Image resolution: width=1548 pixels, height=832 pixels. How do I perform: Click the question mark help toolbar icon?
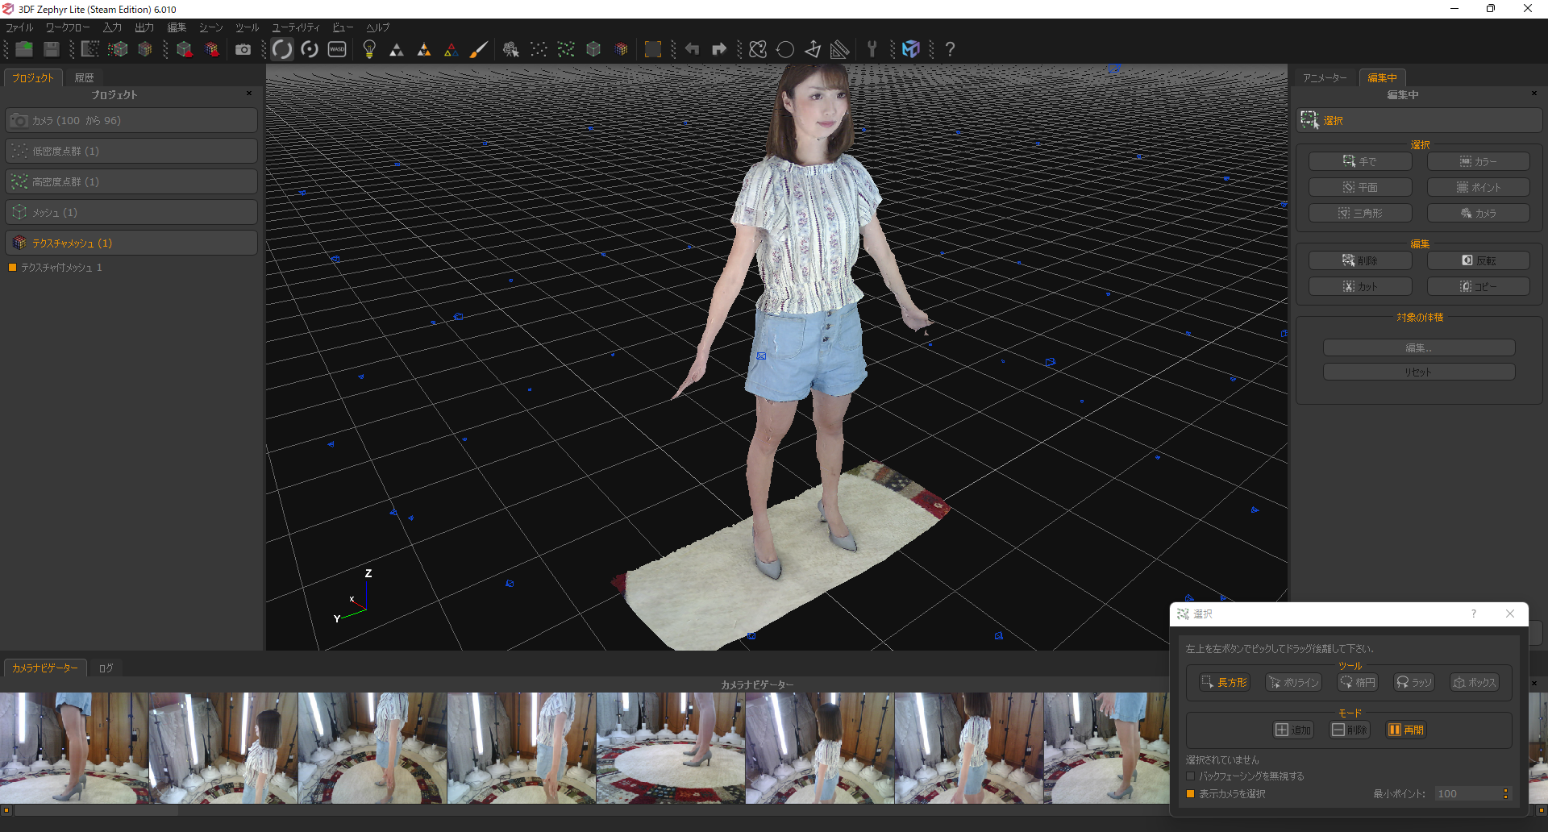[x=950, y=50]
